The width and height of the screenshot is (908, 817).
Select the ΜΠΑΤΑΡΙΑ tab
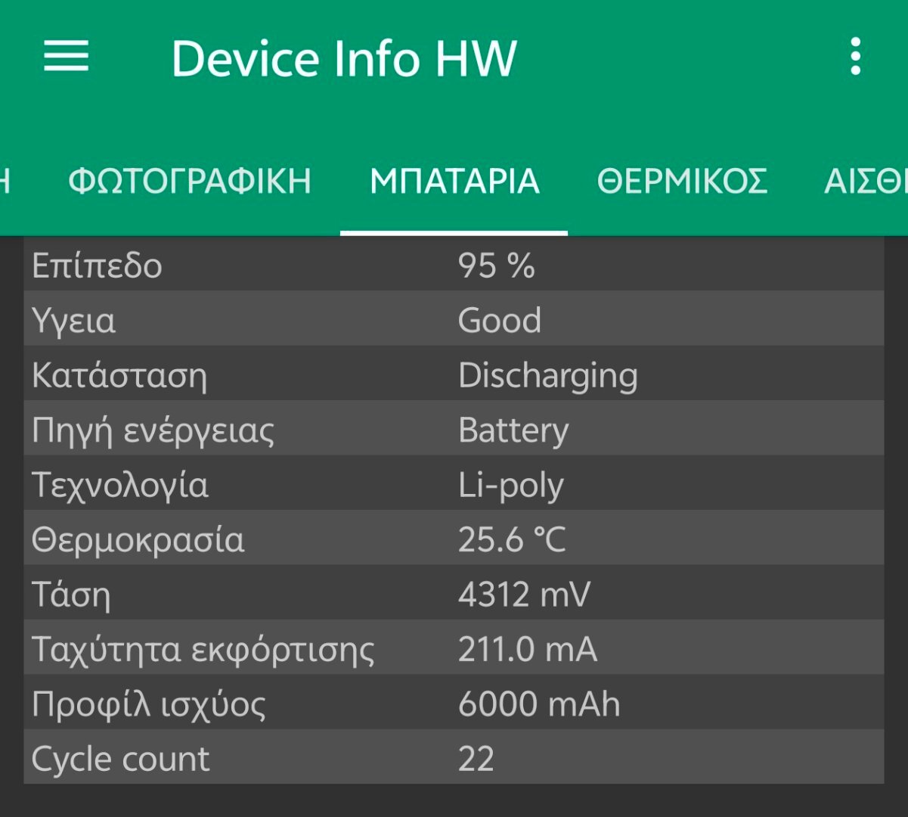click(454, 182)
